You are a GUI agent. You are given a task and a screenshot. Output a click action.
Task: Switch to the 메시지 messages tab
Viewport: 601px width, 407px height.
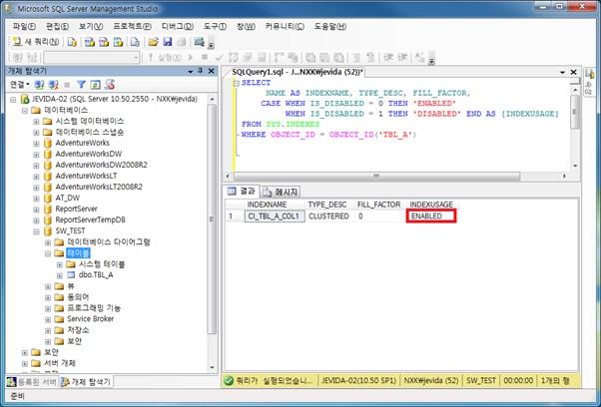point(281,192)
